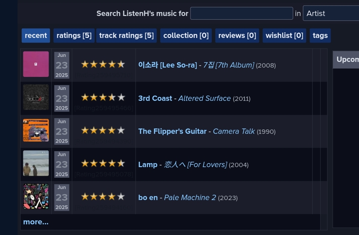
Task: Click the star rating for Lee So-ra album
Action: 103,65
